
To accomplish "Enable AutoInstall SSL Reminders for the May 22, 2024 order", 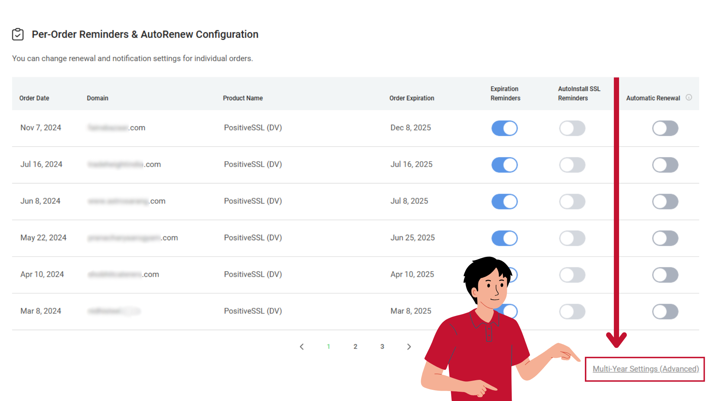I will pos(572,238).
